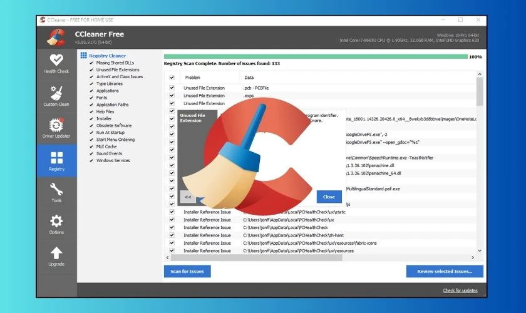Viewport: 526px width, 313px height.
Task: Click Review selected Issues button
Action: [445, 272]
